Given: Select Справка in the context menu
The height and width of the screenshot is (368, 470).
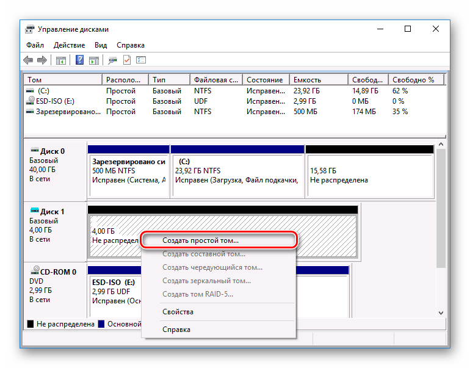Looking at the screenshot, I should tap(219, 330).
